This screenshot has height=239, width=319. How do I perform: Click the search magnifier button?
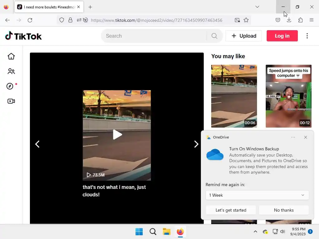pos(214,36)
